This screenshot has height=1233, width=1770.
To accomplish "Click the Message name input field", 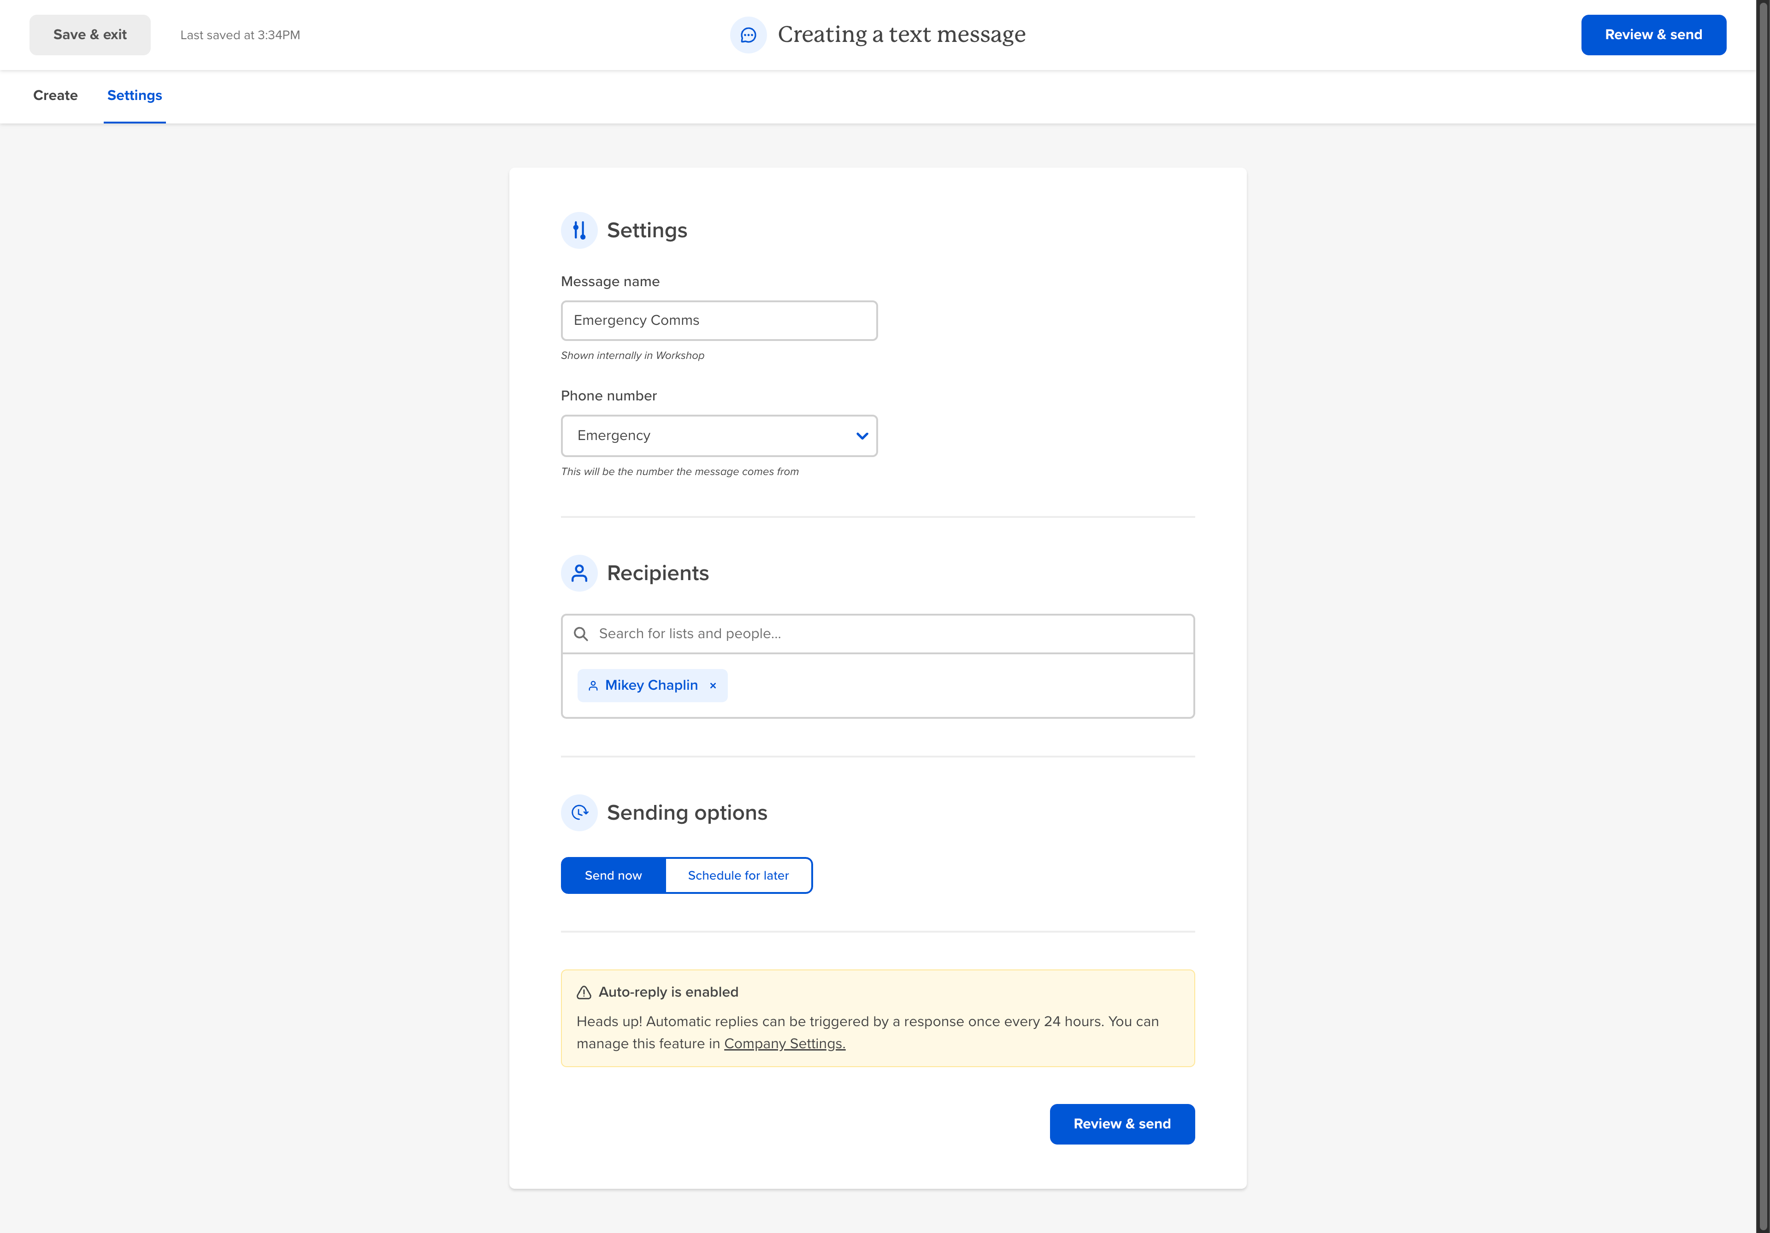I will (719, 320).
